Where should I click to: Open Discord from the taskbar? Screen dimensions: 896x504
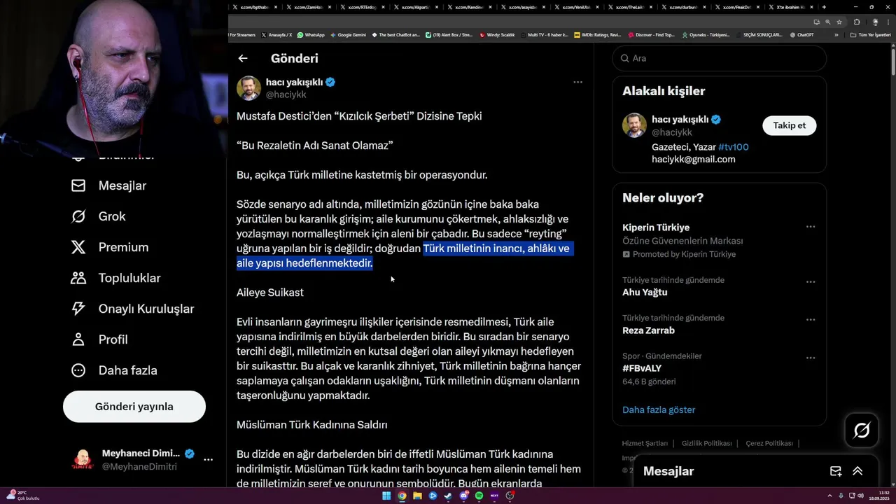pos(463,496)
